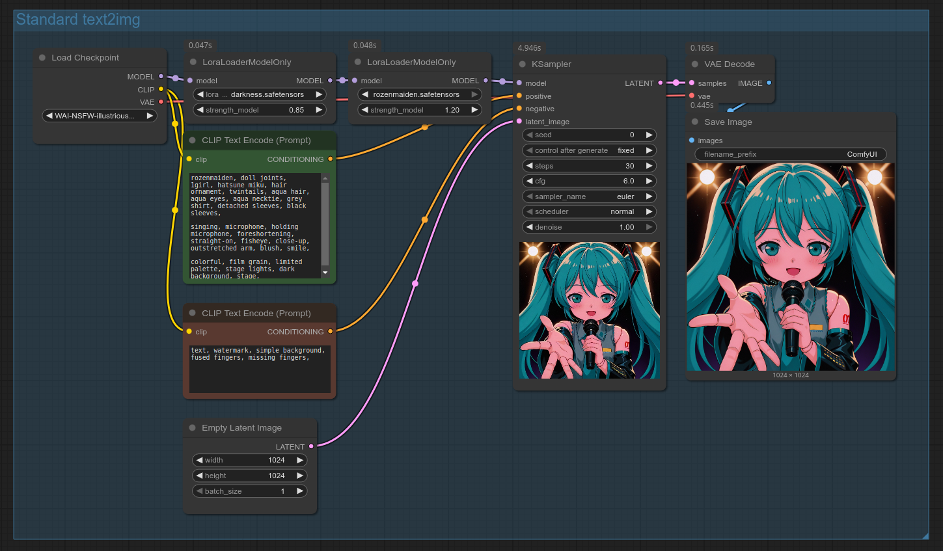This screenshot has width=943, height=551.
Task: Collapse the brown CLIP Text Encode node
Action: tap(193, 314)
